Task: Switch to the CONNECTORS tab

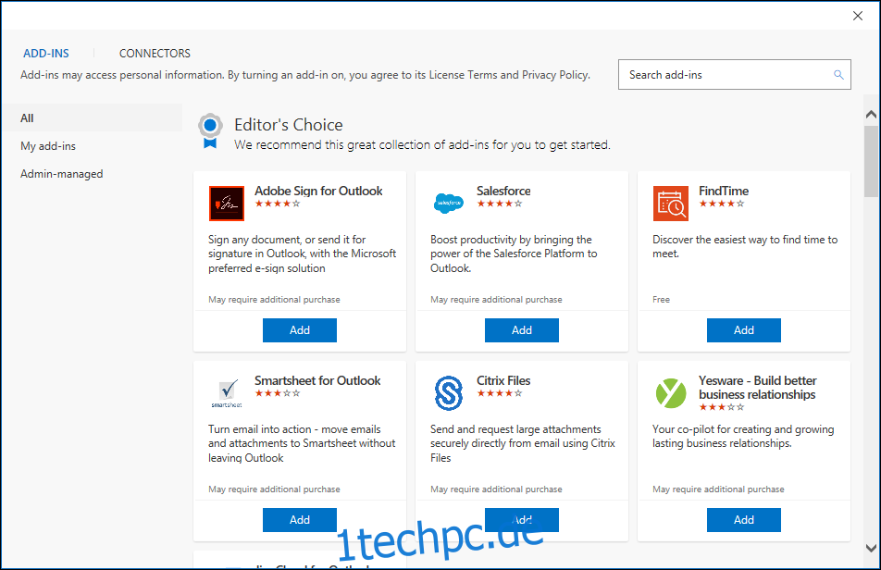Action: pyautogui.click(x=155, y=54)
